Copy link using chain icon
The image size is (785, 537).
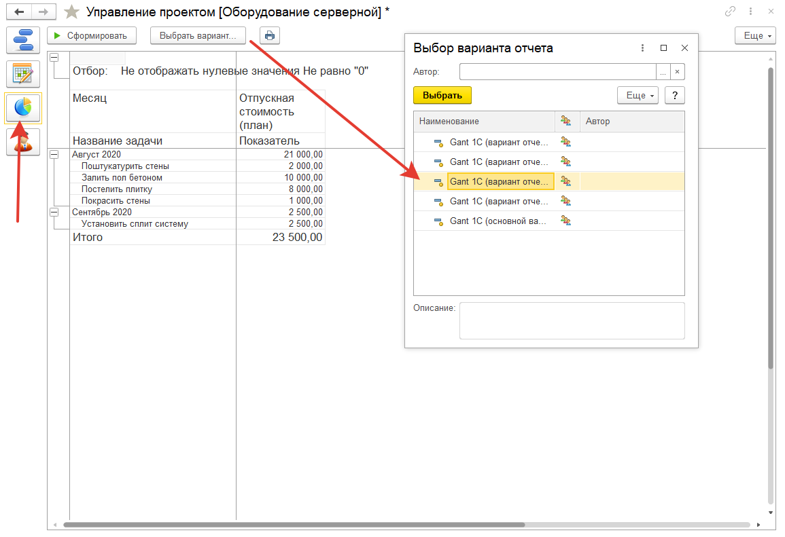(x=731, y=12)
